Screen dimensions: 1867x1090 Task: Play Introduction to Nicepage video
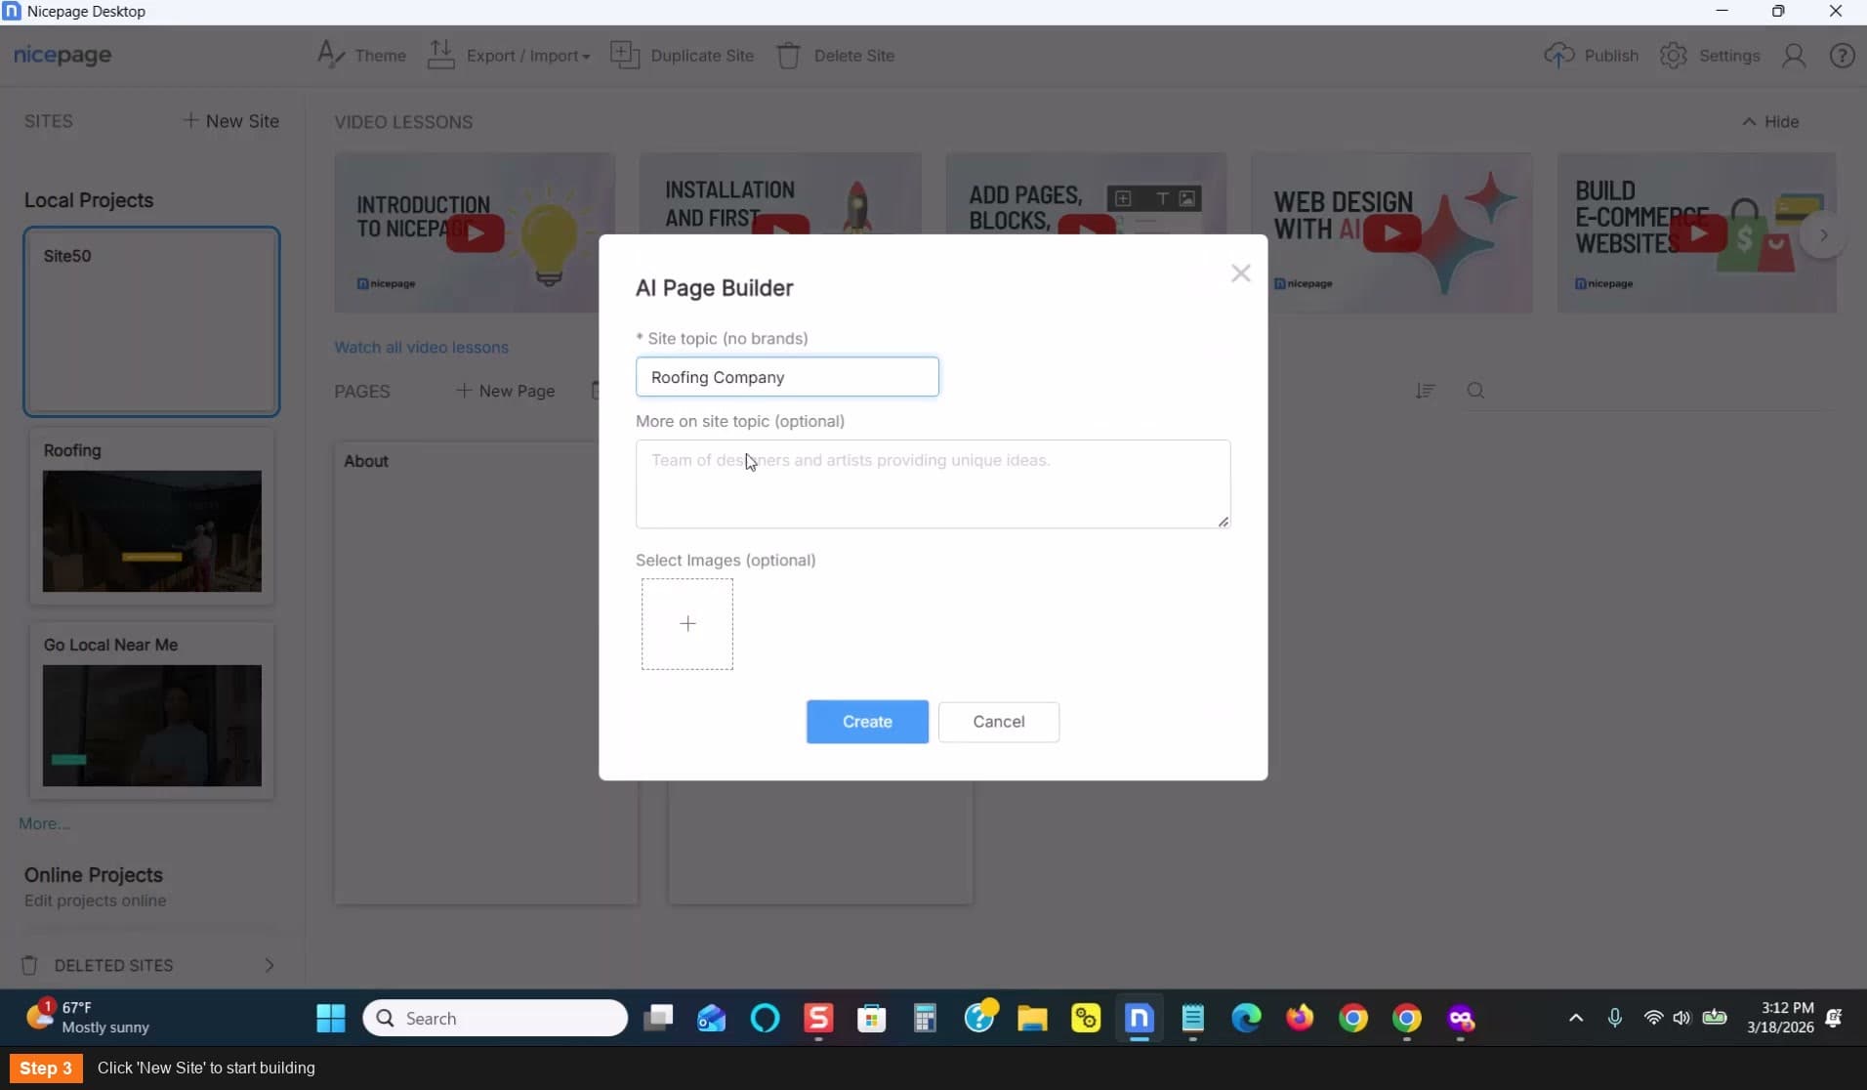(x=476, y=233)
